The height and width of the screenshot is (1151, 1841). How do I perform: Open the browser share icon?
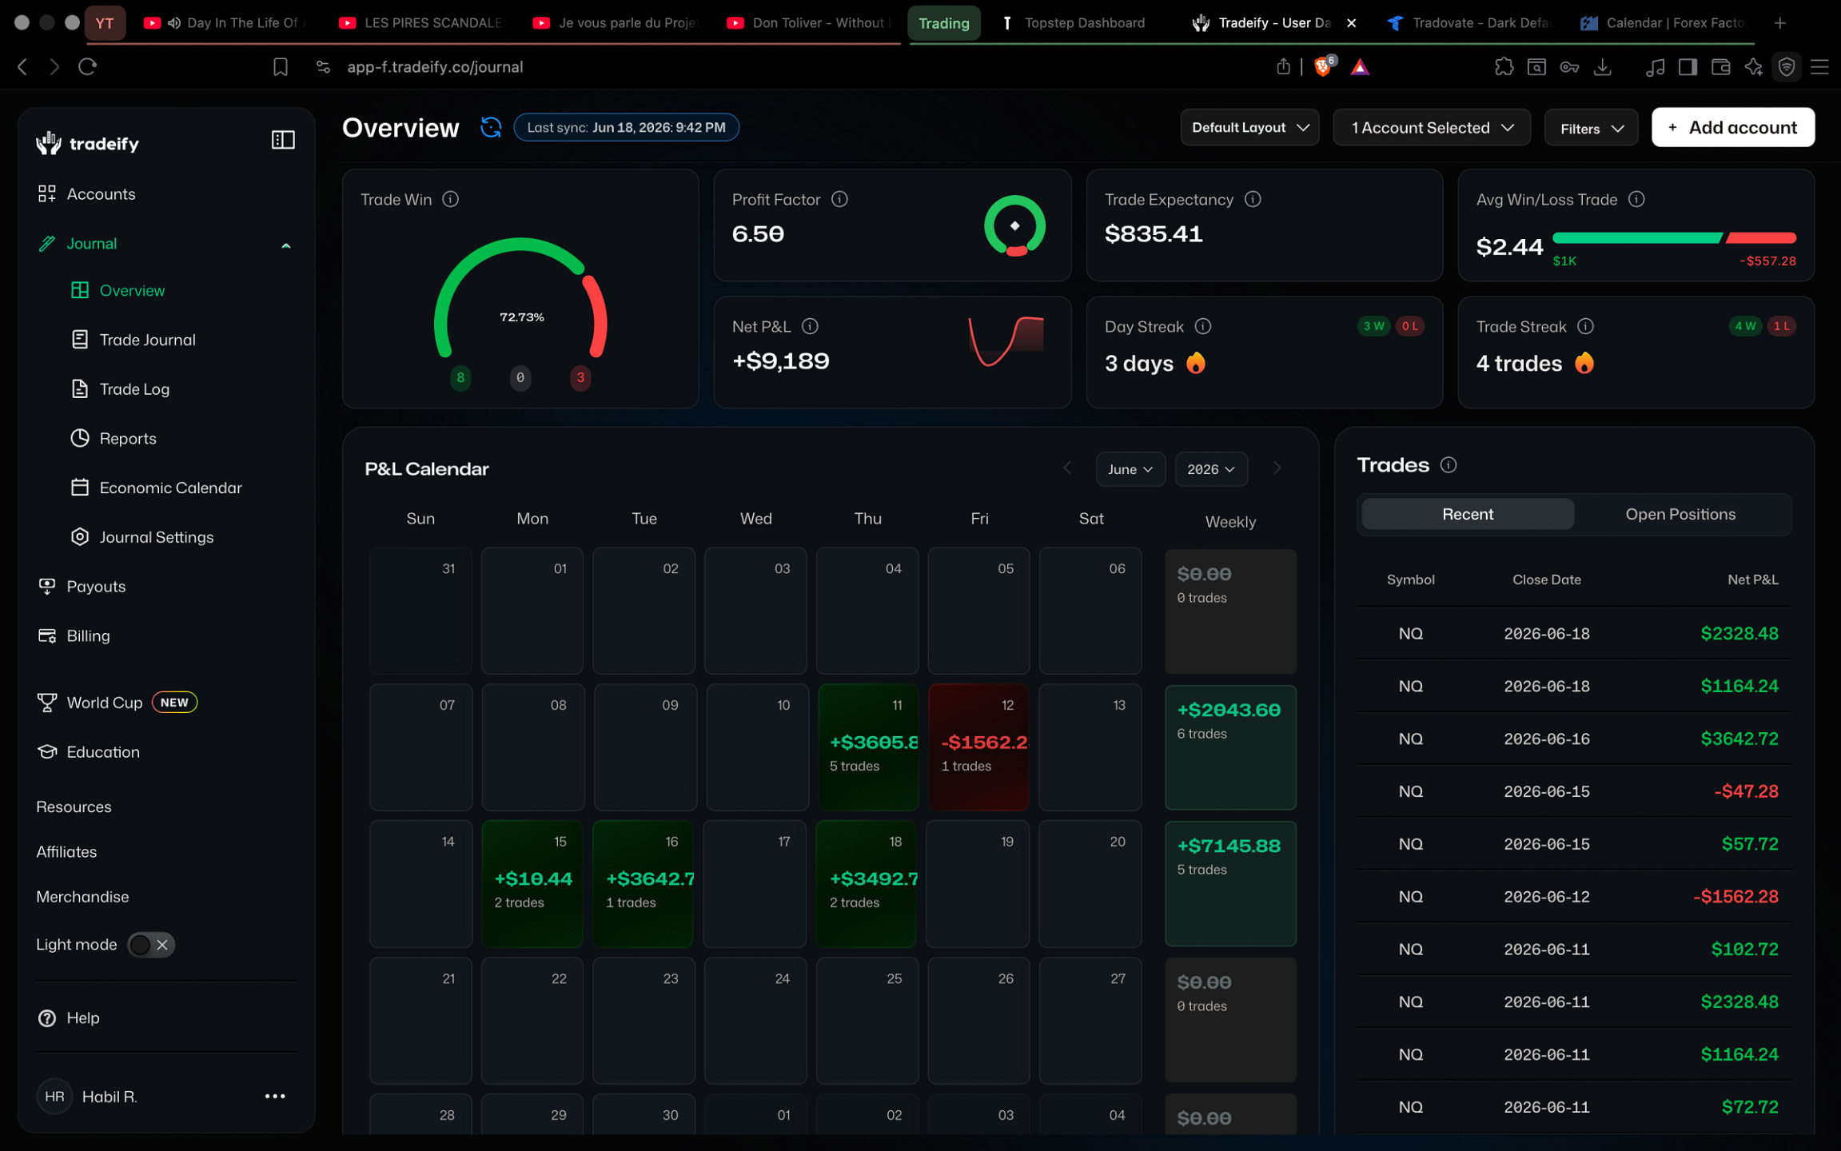(1283, 66)
